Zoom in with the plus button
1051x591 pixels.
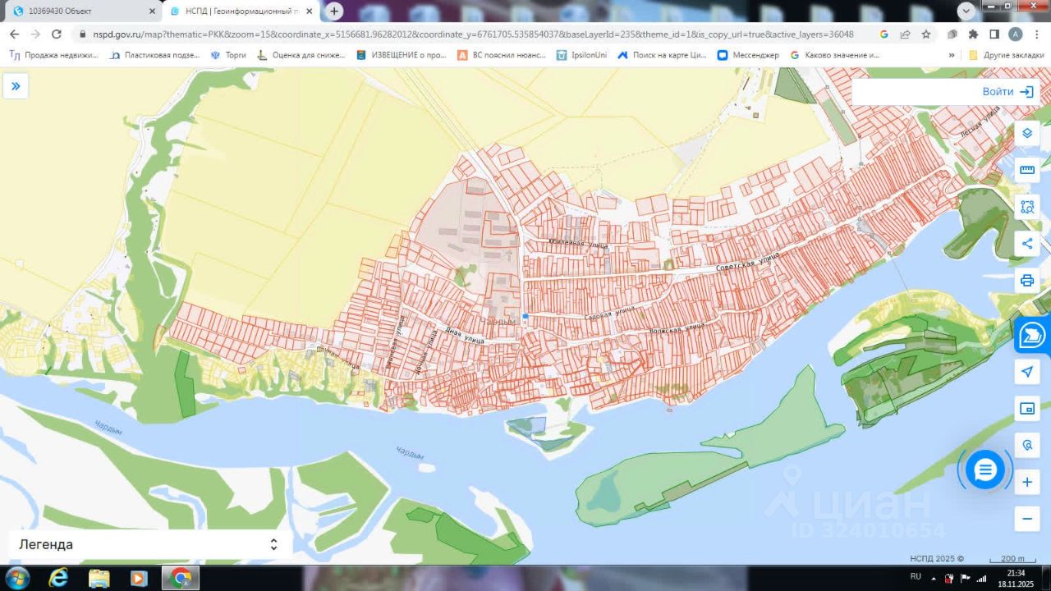[x=1026, y=483]
